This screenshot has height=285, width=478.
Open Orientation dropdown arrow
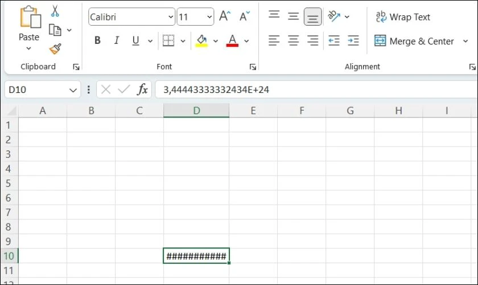(347, 17)
